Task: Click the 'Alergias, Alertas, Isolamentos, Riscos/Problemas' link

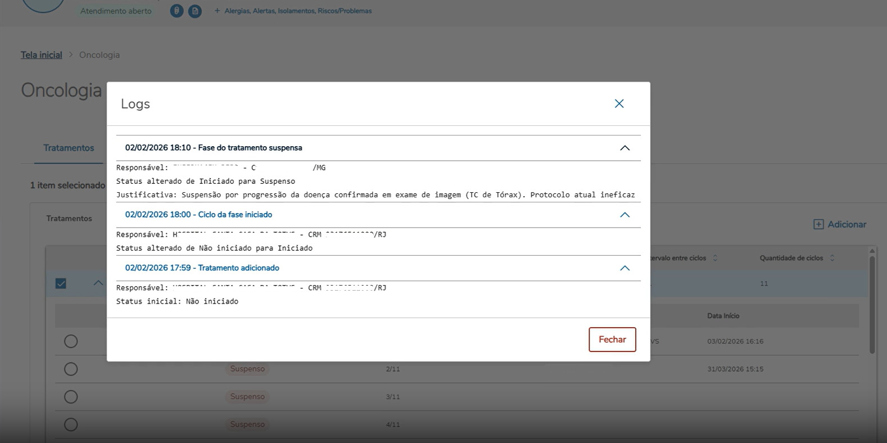Action: coord(298,11)
